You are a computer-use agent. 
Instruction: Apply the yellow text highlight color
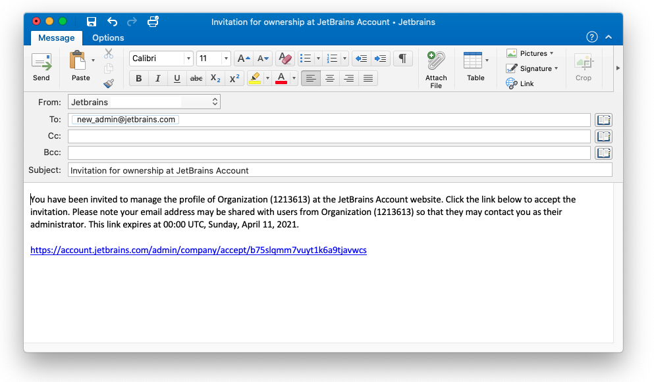coord(255,78)
